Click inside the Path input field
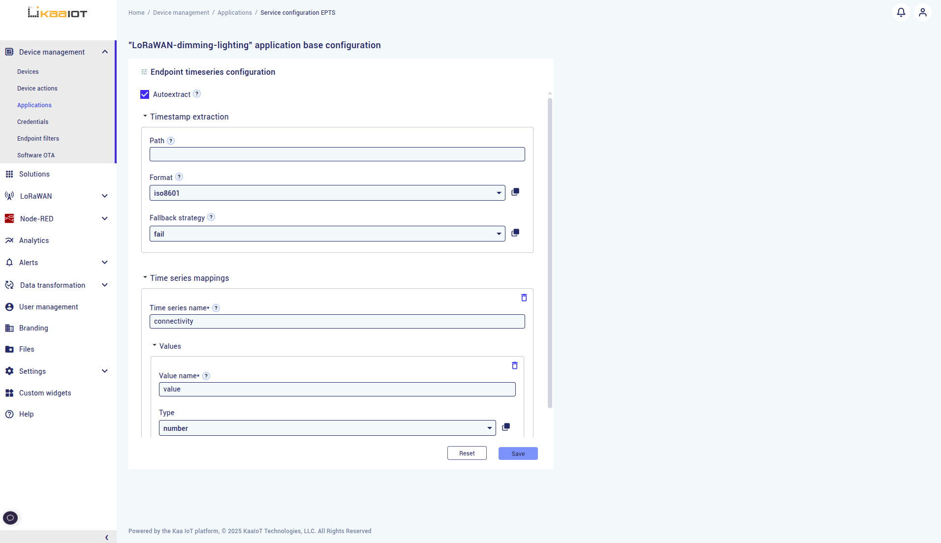The image size is (941, 543). click(x=337, y=154)
